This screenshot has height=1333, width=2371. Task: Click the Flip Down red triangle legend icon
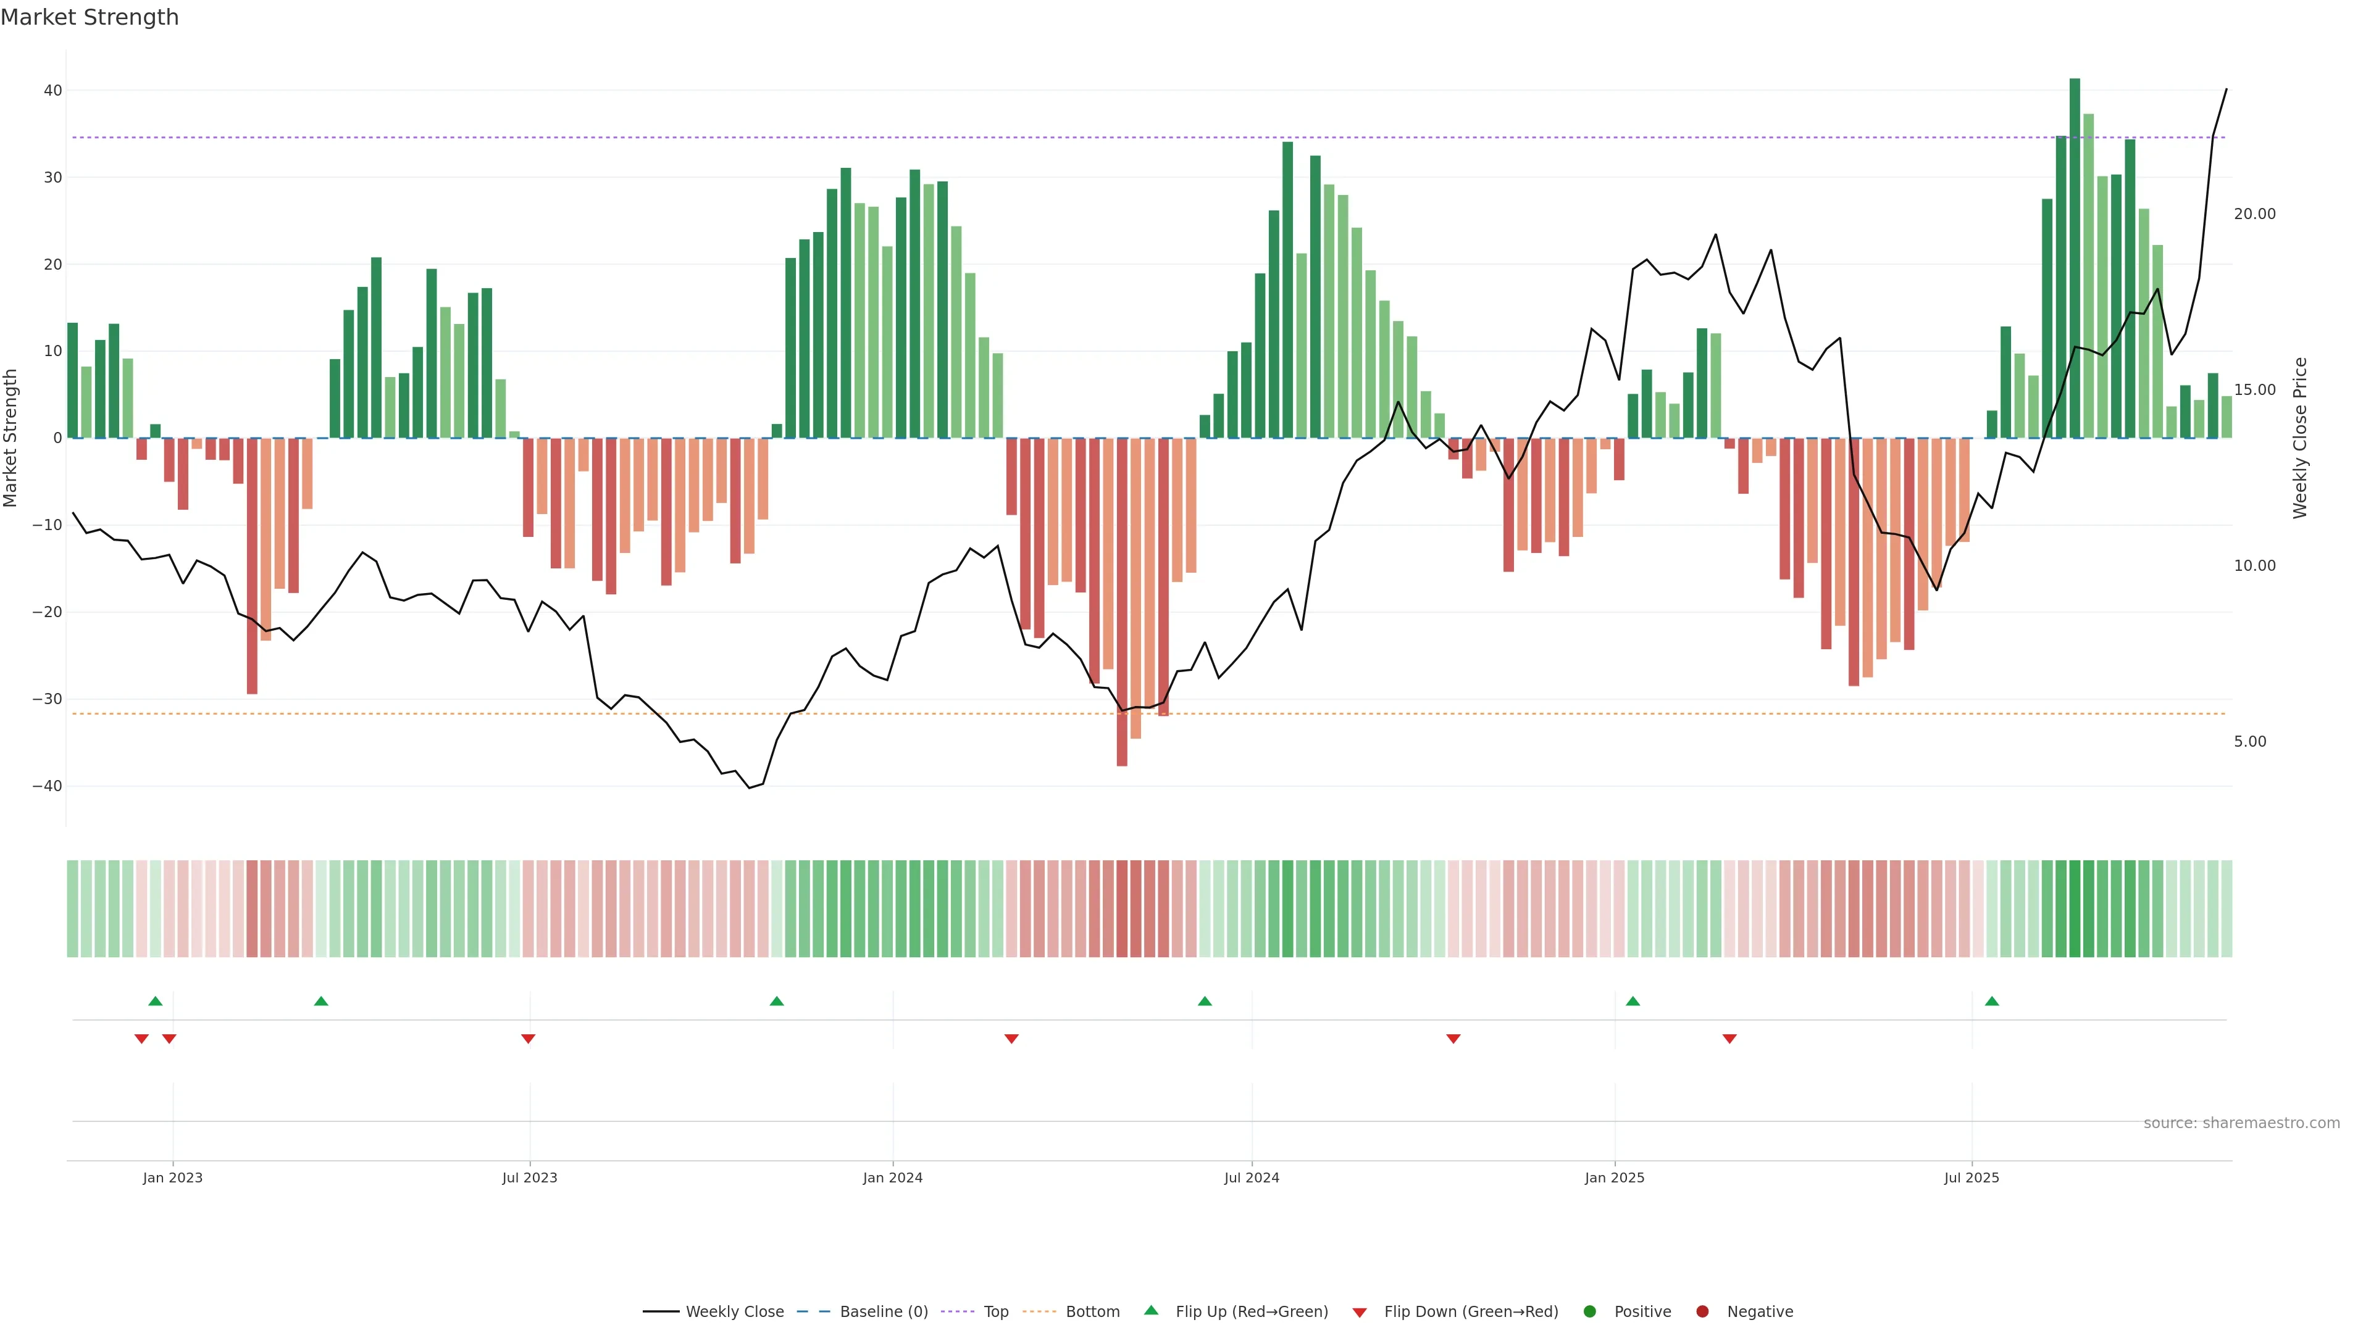(1360, 1313)
